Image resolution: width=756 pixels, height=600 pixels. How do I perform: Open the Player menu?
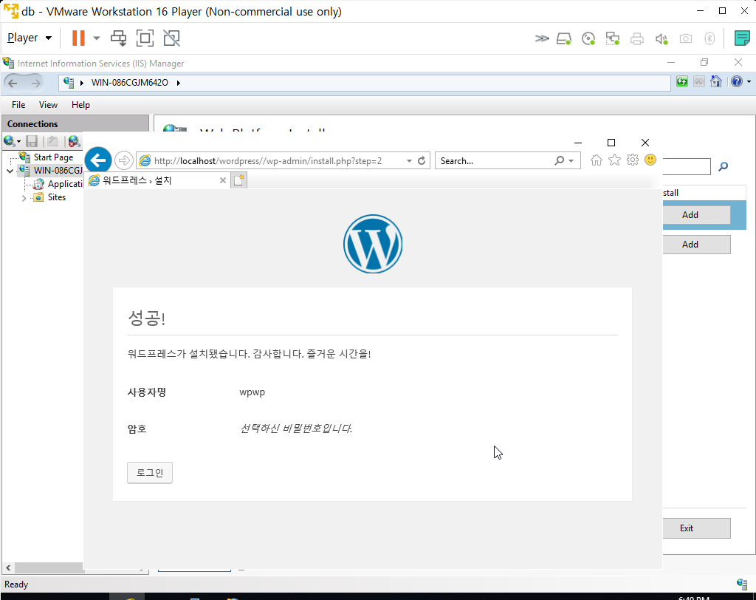point(30,38)
